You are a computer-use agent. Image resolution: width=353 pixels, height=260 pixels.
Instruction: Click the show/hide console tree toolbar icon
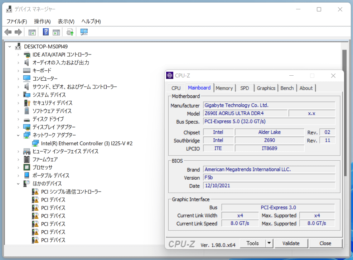coord(32,32)
